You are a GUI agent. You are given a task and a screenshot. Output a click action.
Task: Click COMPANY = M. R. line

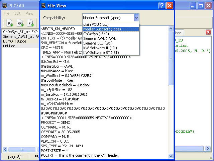point(56,137)
